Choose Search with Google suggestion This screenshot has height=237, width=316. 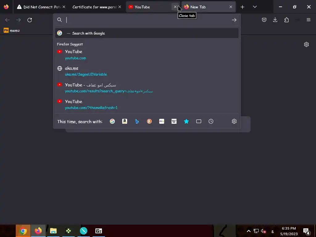[147, 33]
